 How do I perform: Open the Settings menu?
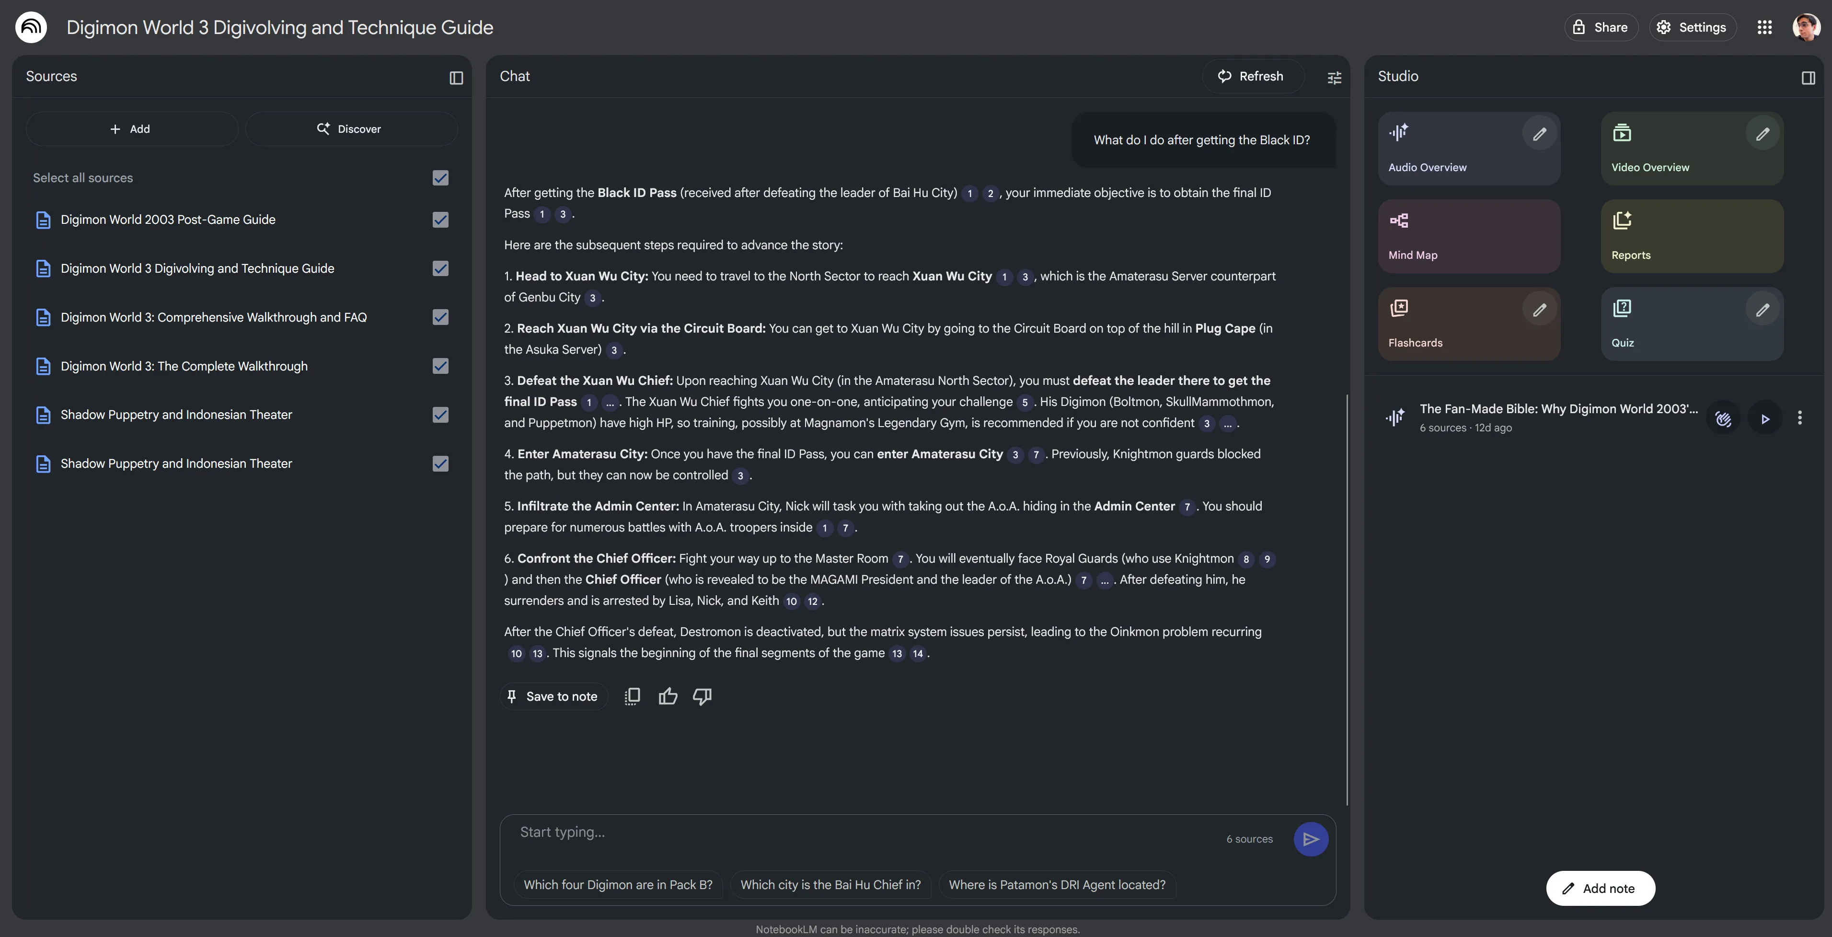point(1693,27)
